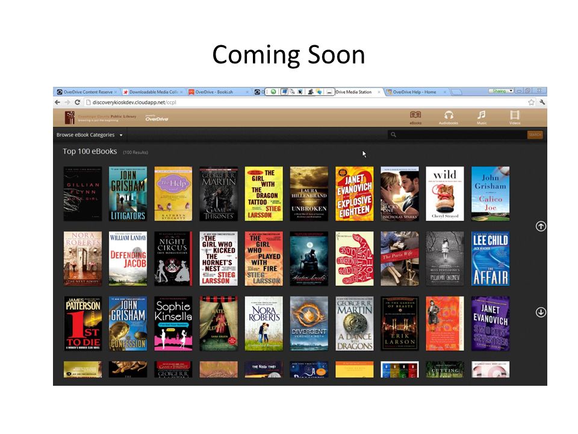Switch to Downloadable Media Collection tab
The height and width of the screenshot is (434, 578).
pyautogui.click(x=153, y=92)
